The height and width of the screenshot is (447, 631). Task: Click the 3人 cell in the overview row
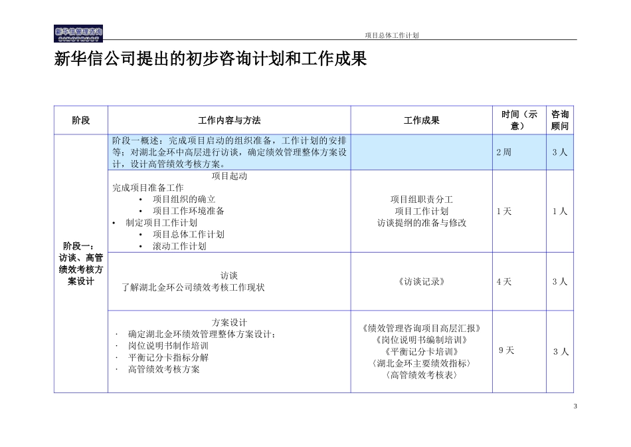click(560, 152)
